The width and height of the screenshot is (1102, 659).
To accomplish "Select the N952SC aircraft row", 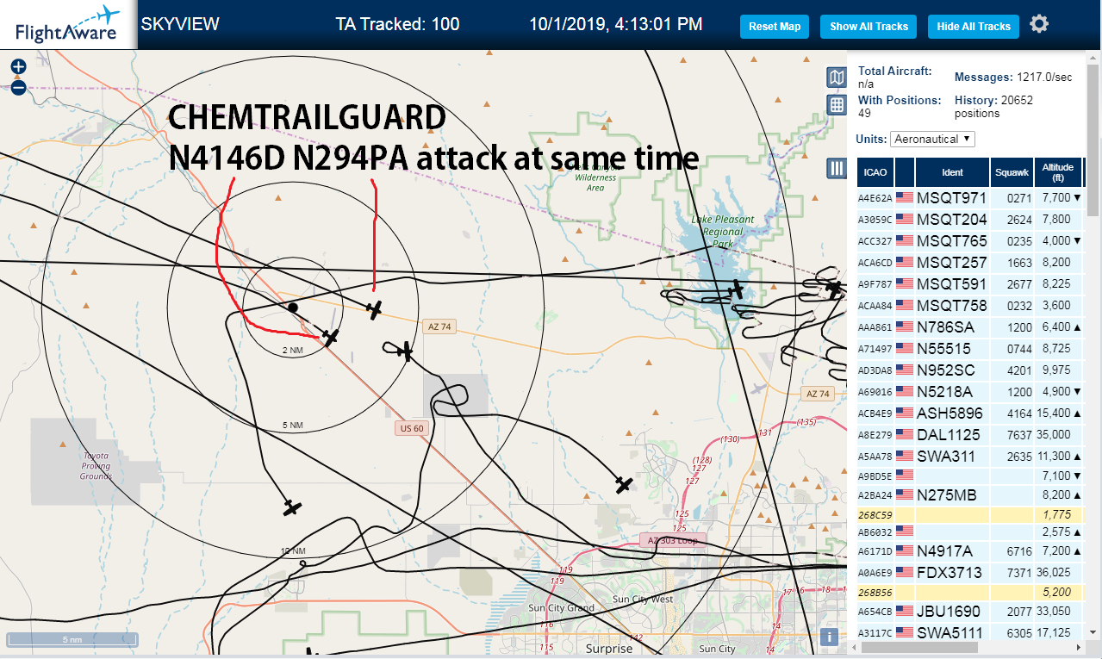I will [970, 370].
